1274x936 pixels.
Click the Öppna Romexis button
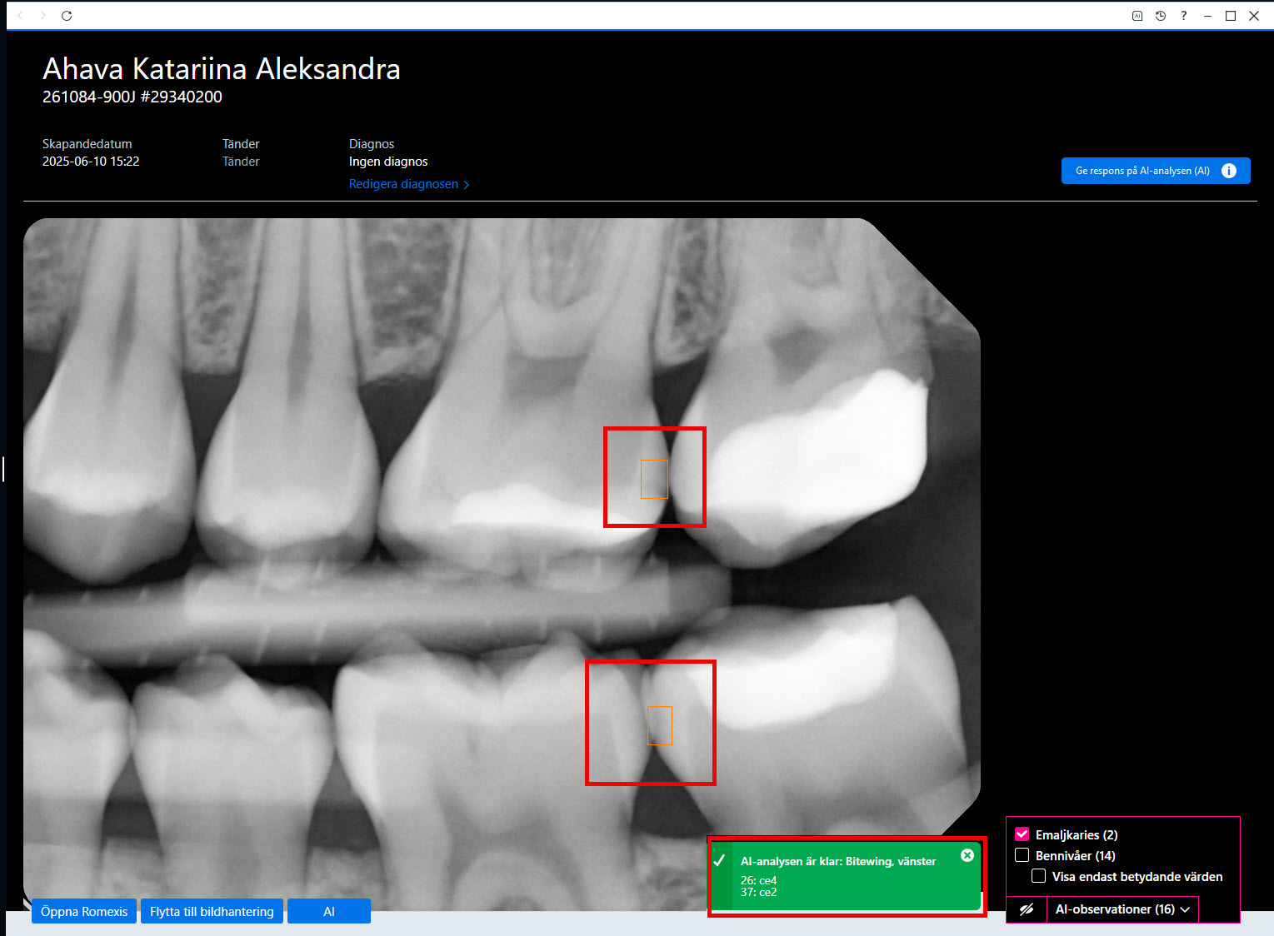coord(84,911)
